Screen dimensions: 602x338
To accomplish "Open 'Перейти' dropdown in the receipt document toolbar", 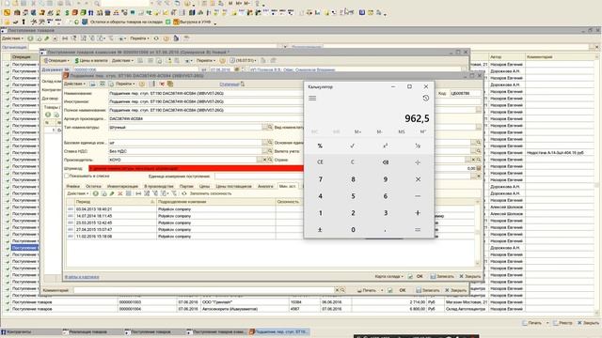I will 206,60.
